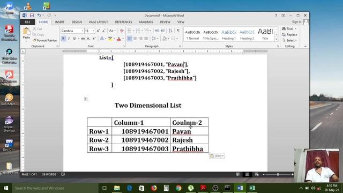Screen dimensions: 343x193
Task: Open Replace in the Editing group
Action: click(289, 34)
